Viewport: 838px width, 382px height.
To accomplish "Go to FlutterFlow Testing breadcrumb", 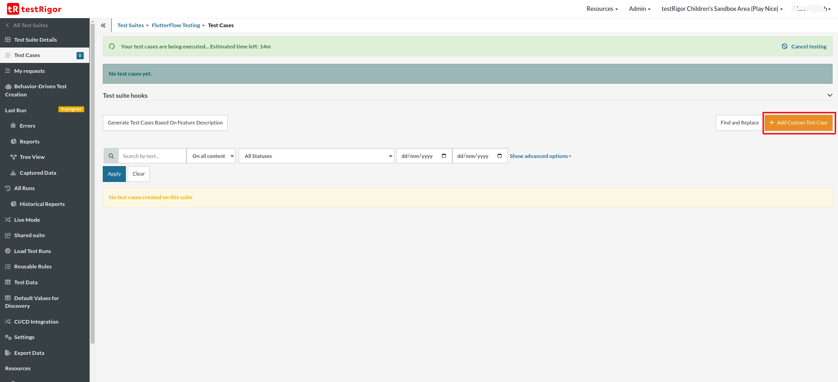I will coord(176,25).
